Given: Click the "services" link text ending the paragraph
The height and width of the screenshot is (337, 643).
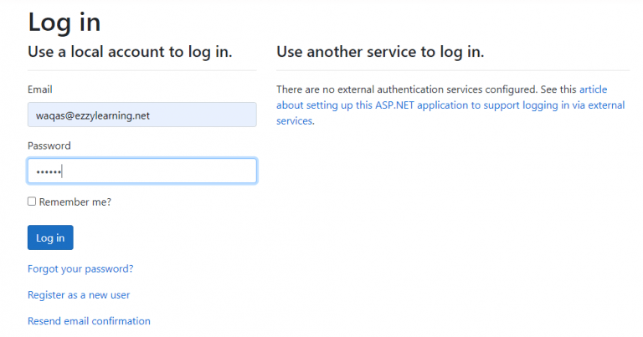Looking at the screenshot, I should pyautogui.click(x=295, y=120).
